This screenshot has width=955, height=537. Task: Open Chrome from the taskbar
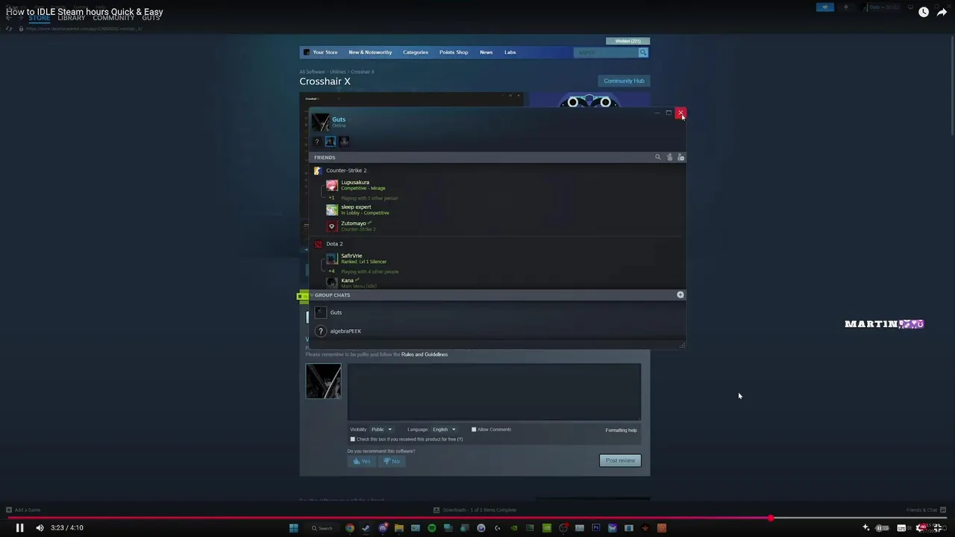[x=349, y=528]
